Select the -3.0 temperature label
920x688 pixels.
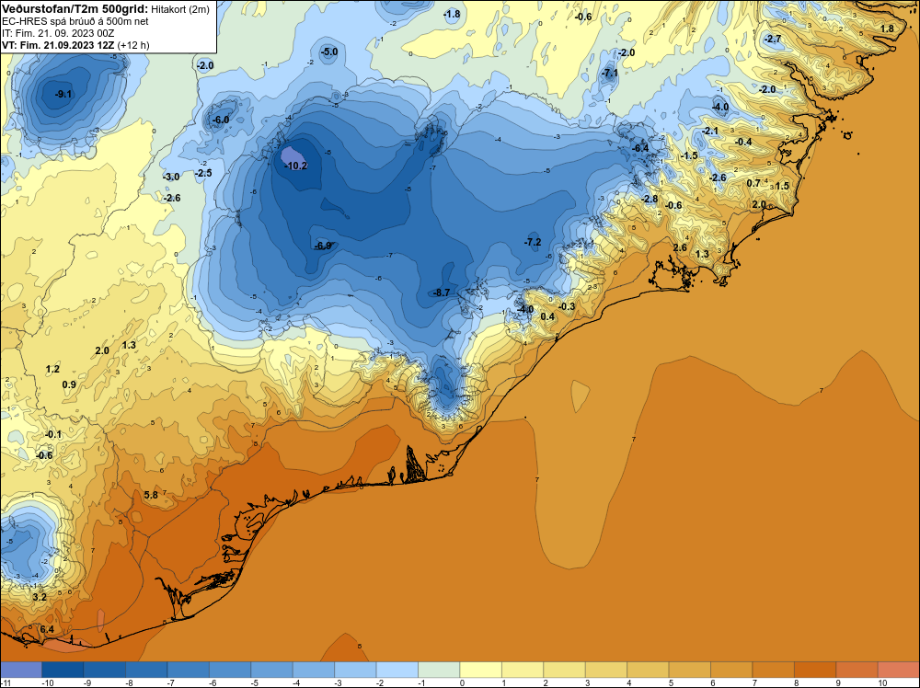pos(171,177)
